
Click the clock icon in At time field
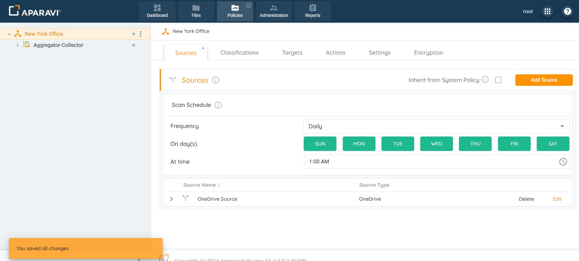(563, 162)
